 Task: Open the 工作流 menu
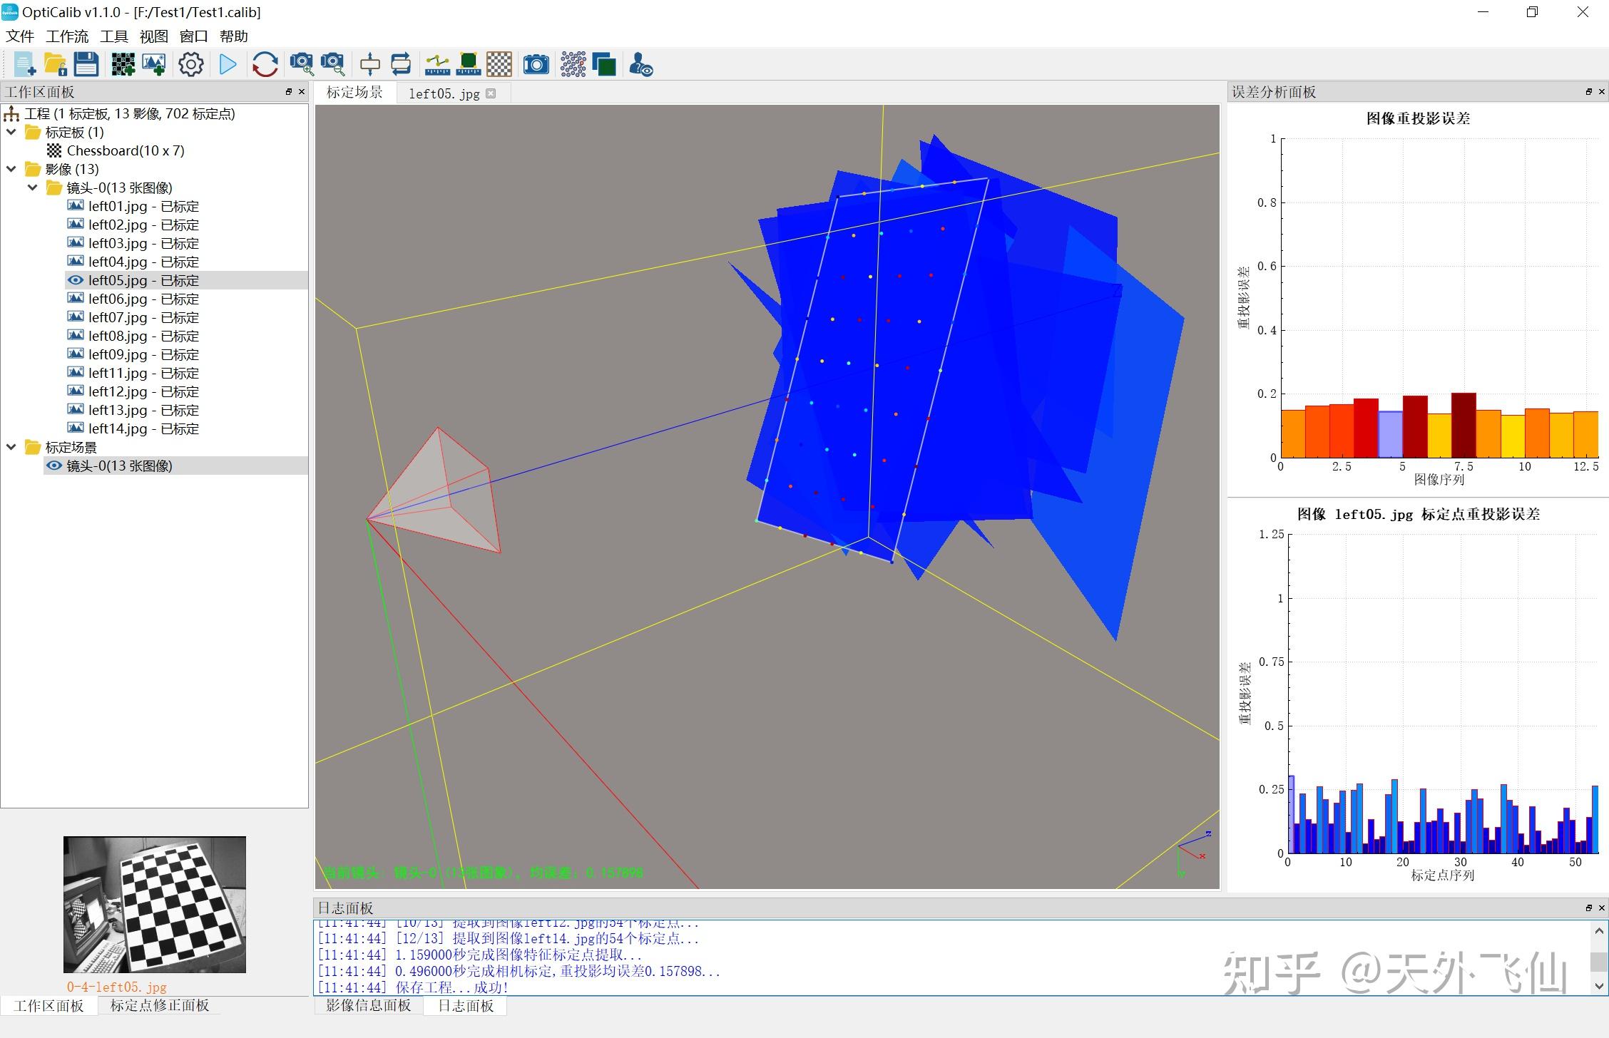coord(67,36)
